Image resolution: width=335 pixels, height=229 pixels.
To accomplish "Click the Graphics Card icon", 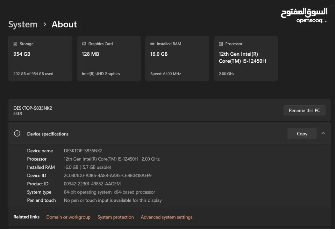I will [x=84, y=44].
